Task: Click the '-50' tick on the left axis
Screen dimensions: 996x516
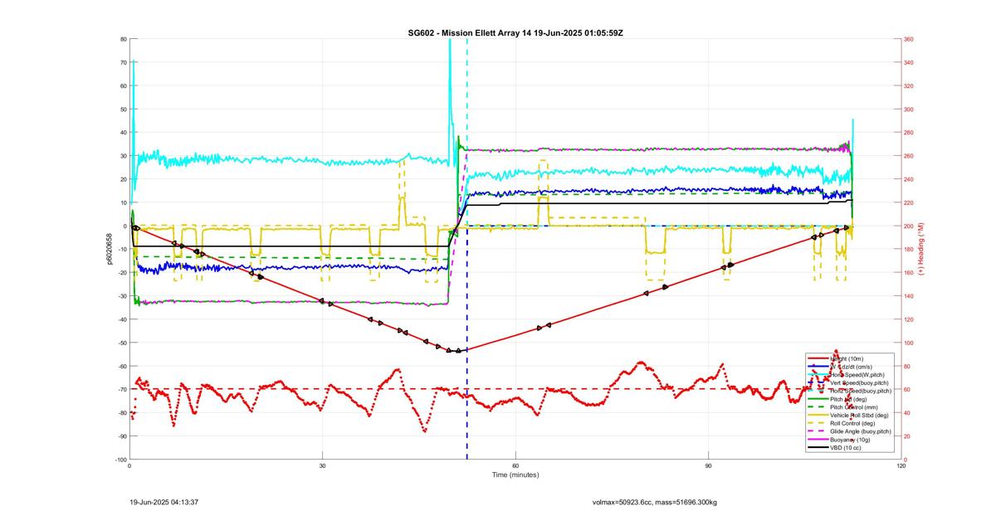Action: coord(122,343)
